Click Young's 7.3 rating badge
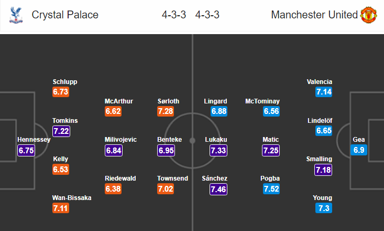Viewport: 384px width, 231px height. [324, 208]
